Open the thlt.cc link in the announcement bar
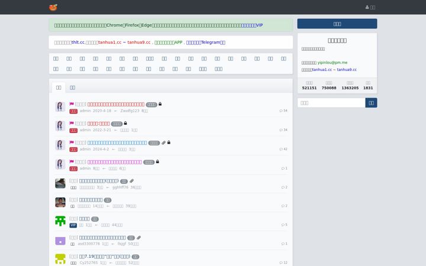This screenshot has height=266, width=426. 78,43
